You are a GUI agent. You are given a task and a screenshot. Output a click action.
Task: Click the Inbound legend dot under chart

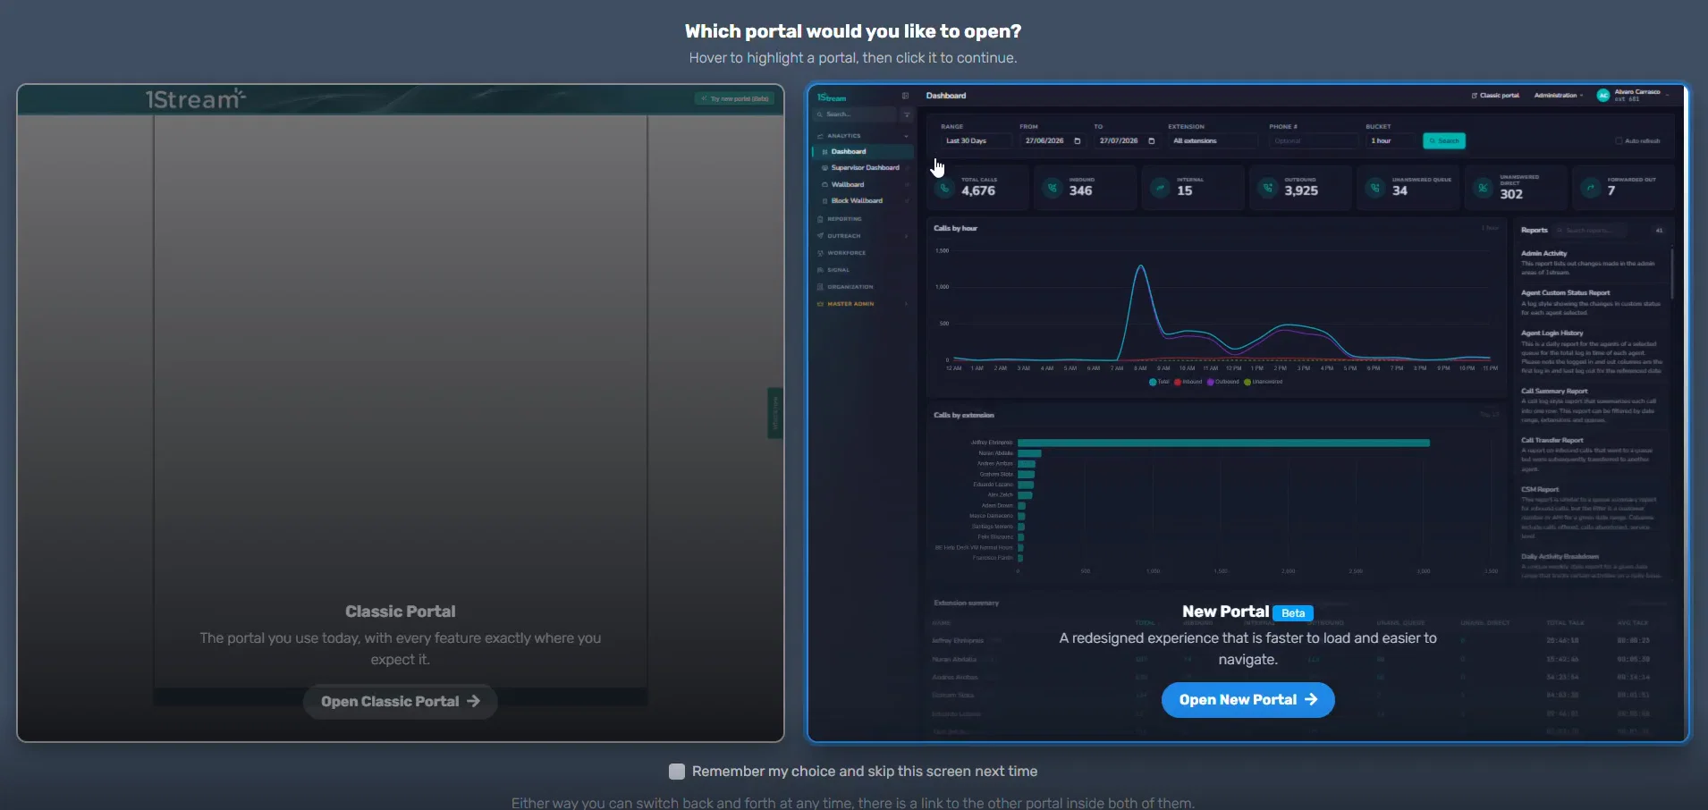1177,382
